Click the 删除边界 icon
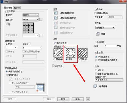Viewport: 127px width, 103px height. coord(56,23)
